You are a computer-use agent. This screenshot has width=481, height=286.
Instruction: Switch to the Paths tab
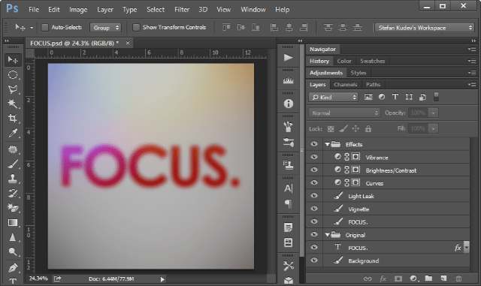pos(373,85)
